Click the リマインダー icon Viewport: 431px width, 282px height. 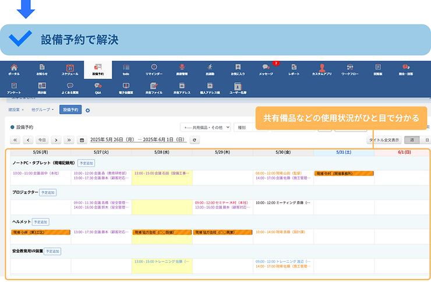[x=154, y=70]
